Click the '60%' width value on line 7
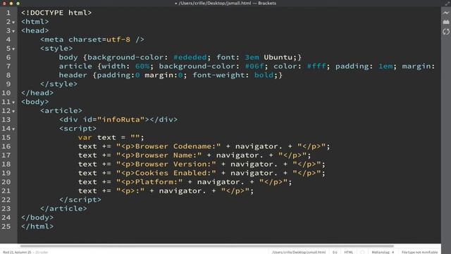The width and height of the screenshot is (451, 254). point(142,66)
